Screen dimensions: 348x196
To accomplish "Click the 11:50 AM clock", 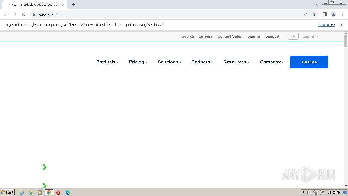I will pos(334,192).
